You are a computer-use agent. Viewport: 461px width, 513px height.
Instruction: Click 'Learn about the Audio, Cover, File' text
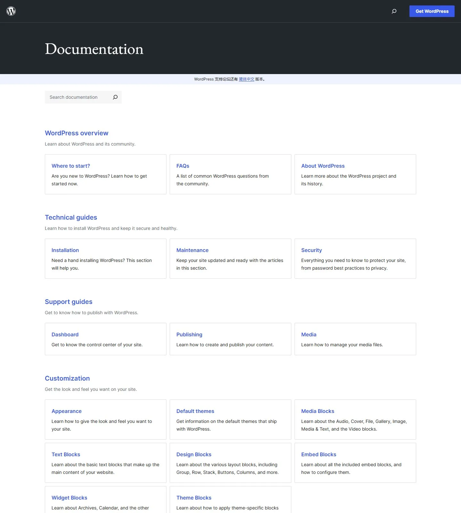click(x=354, y=425)
